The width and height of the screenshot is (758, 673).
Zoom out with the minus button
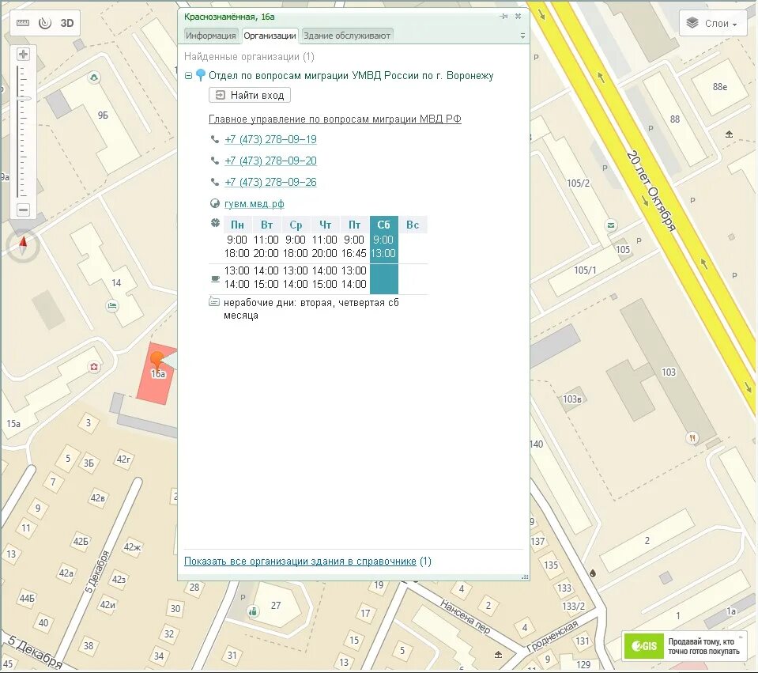coord(23,210)
